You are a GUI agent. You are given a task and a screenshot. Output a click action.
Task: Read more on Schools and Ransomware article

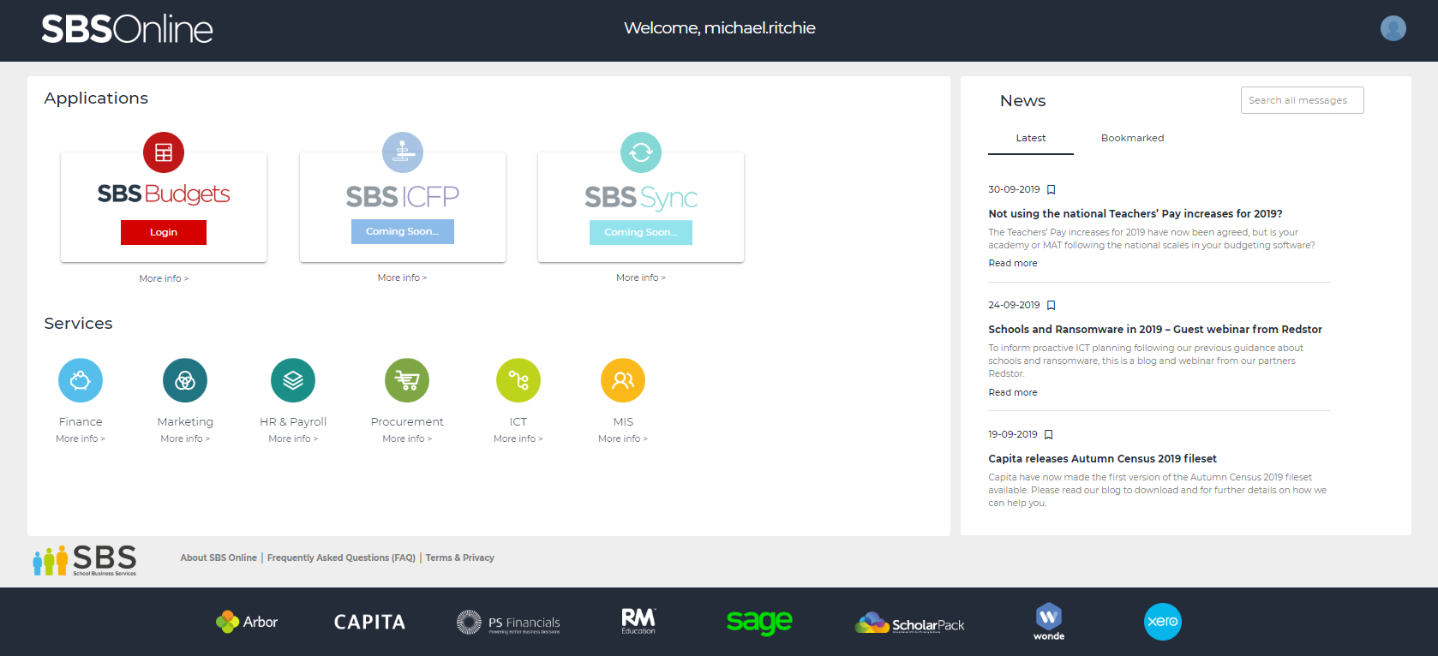(1013, 392)
